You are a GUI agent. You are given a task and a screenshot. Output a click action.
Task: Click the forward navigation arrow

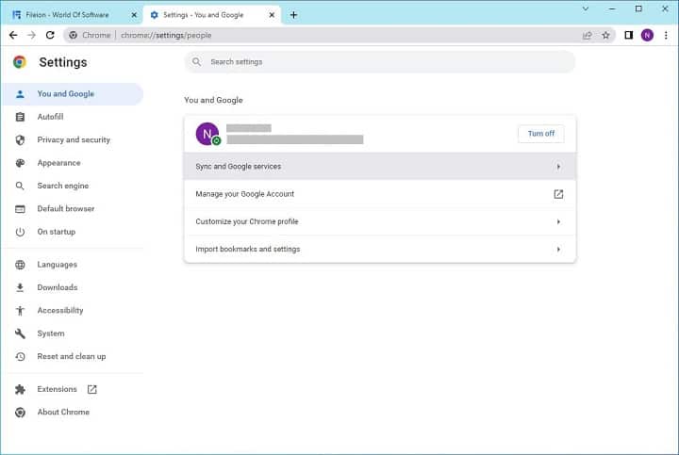pos(32,35)
